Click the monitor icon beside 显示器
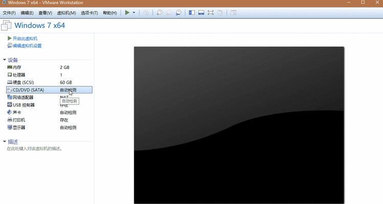The image size is (383, 204). (x=10, y=127)
